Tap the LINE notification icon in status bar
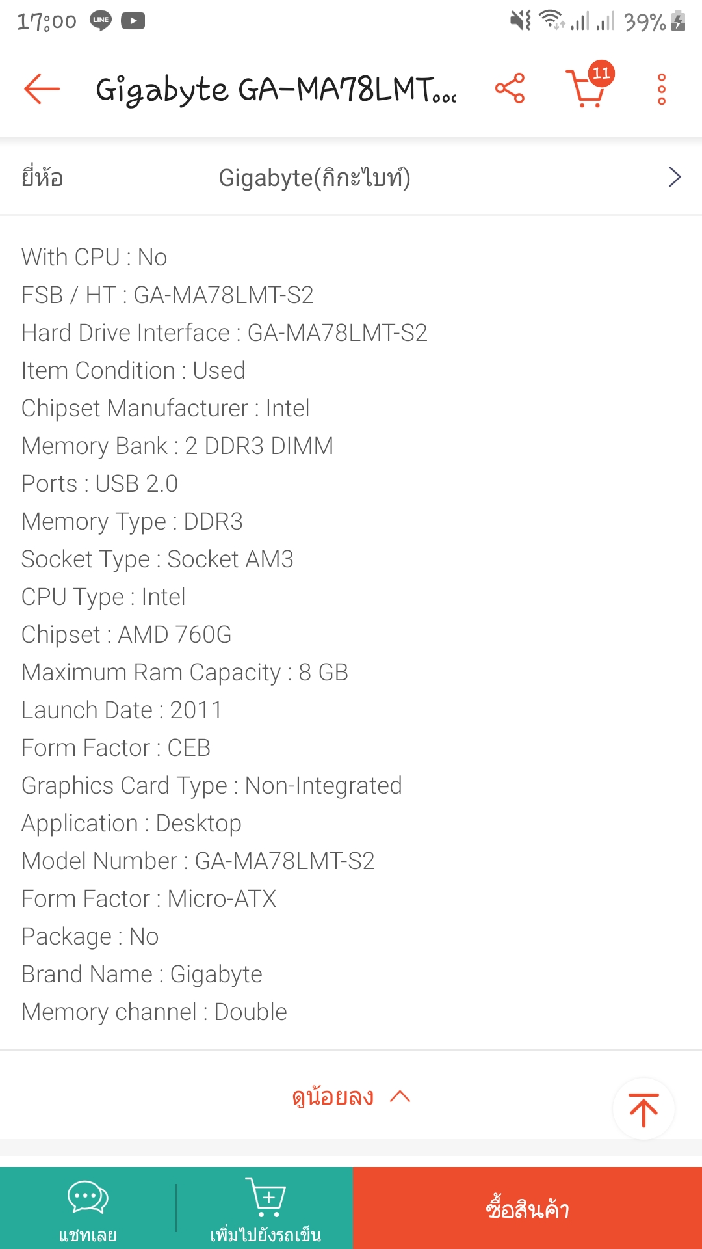The height and width of the screenshot is (1249, 702). pos(101,21)
